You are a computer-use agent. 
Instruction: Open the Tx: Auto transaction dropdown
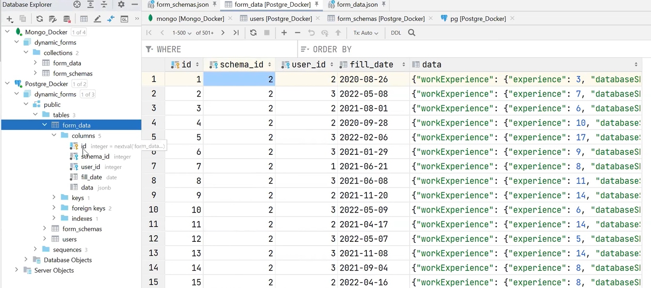[x=367, y=33]
